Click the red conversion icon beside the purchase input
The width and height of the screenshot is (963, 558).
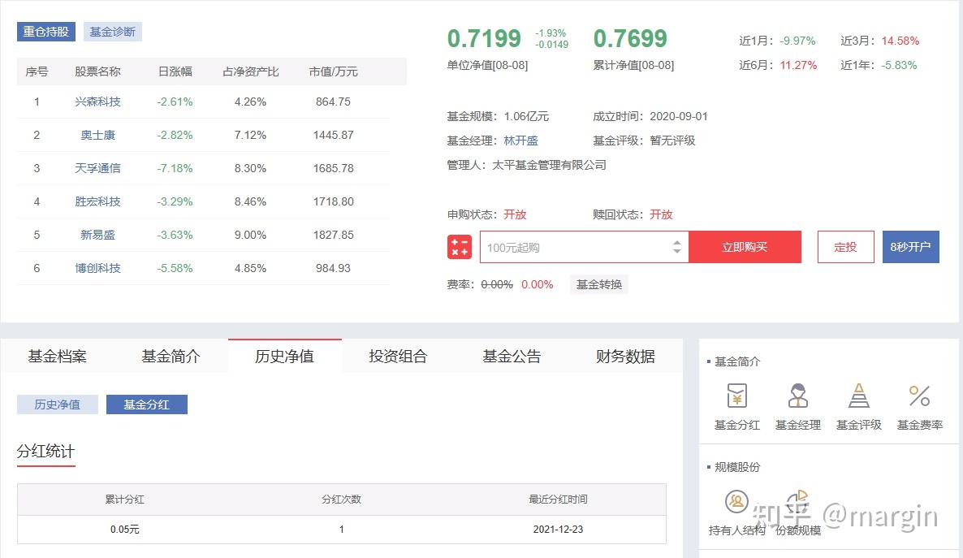pyautogui.click(x=460, y=247)
